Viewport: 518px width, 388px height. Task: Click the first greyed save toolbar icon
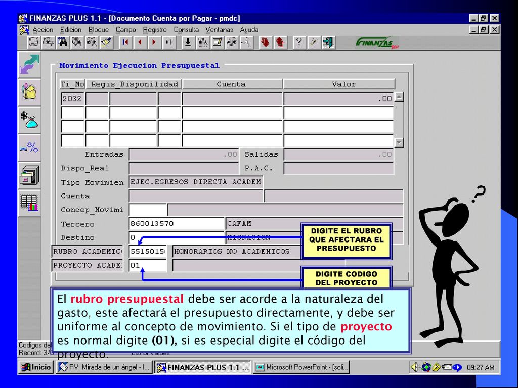[33, 42]
